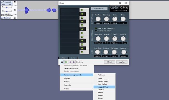
Task: Click the track pan slider
Action: (x=7, y=12)
